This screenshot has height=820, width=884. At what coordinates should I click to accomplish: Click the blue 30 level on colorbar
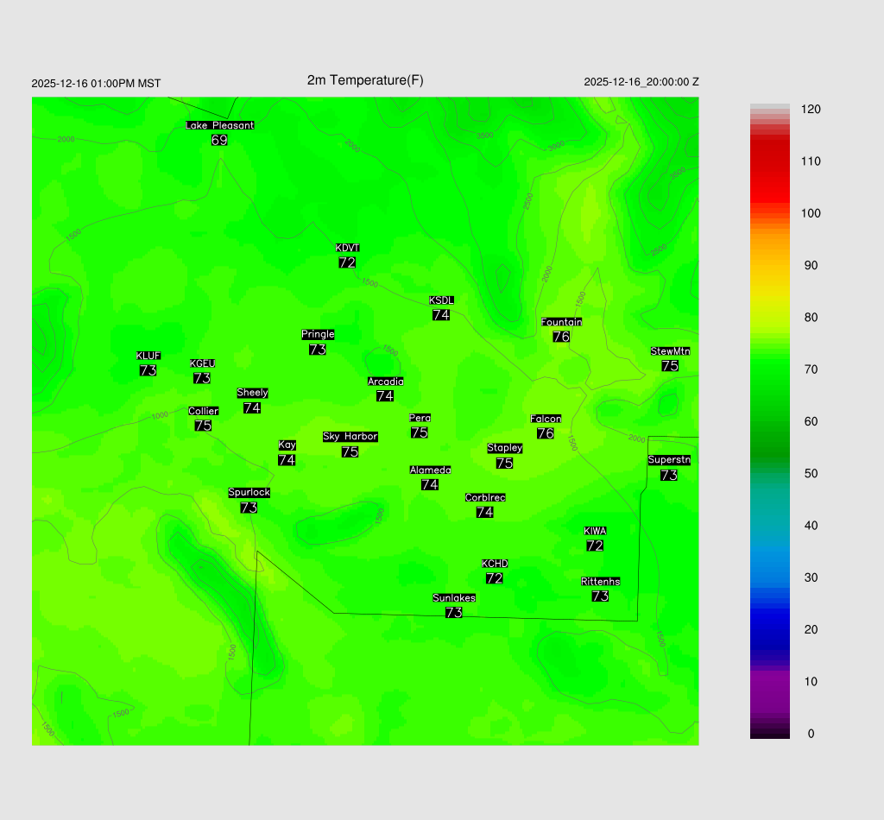click(769, 577)
